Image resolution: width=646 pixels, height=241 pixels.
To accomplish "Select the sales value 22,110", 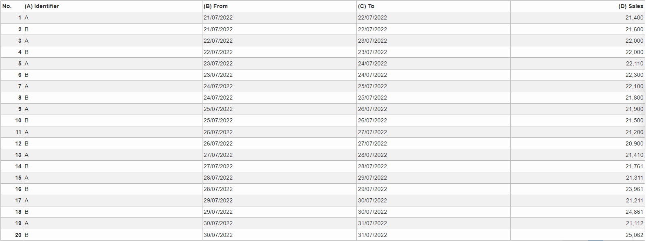I will (x=634, y=63).
